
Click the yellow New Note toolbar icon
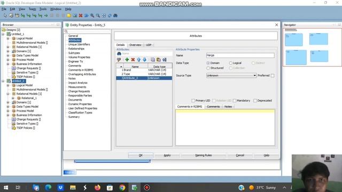point(69,15)
